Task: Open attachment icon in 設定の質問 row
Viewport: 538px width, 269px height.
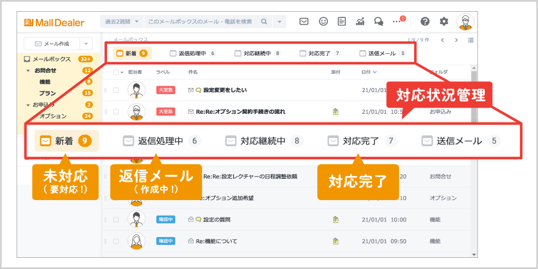Action: point(336,220)
